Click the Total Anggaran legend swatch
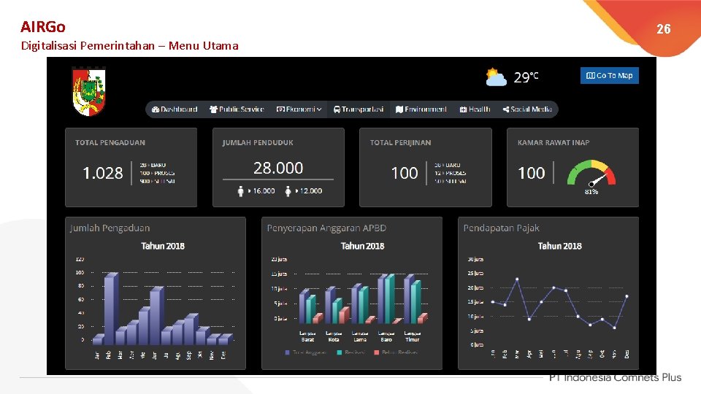 click(287, 352)
